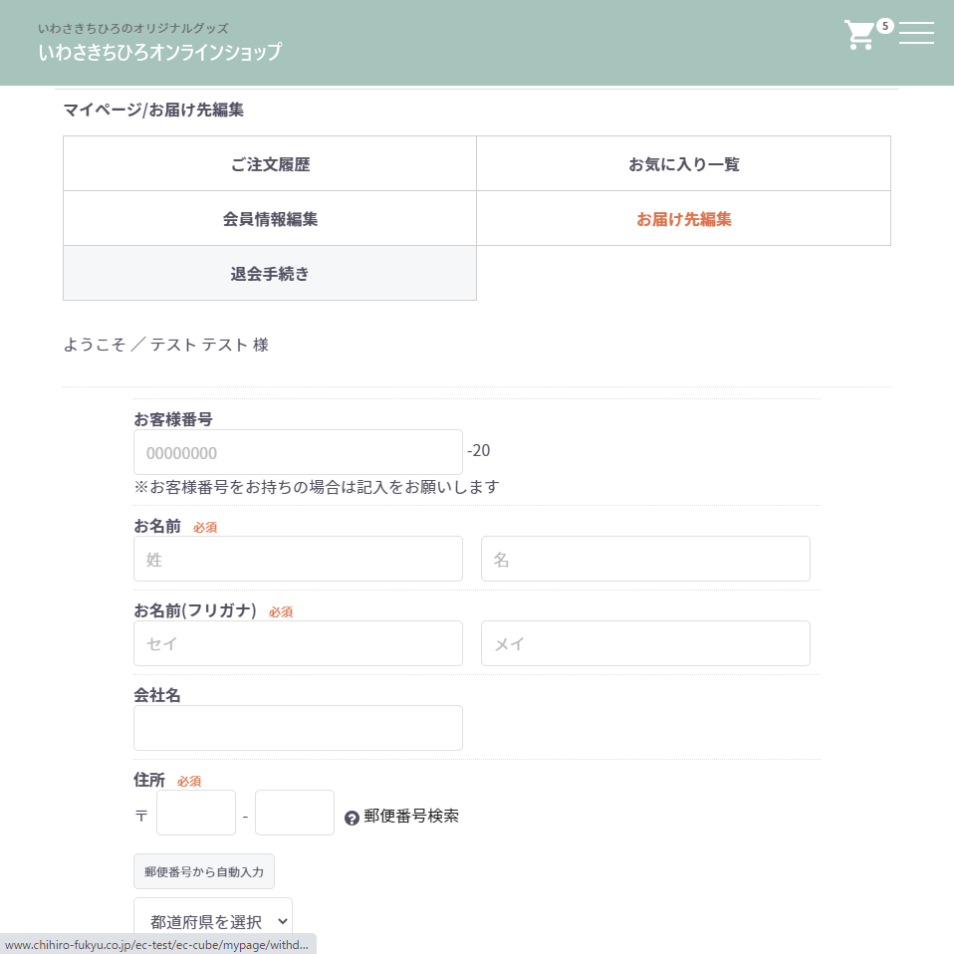Click ※お客様番号をお持ちの場合は記入をお願いします note

click(317, 487)
